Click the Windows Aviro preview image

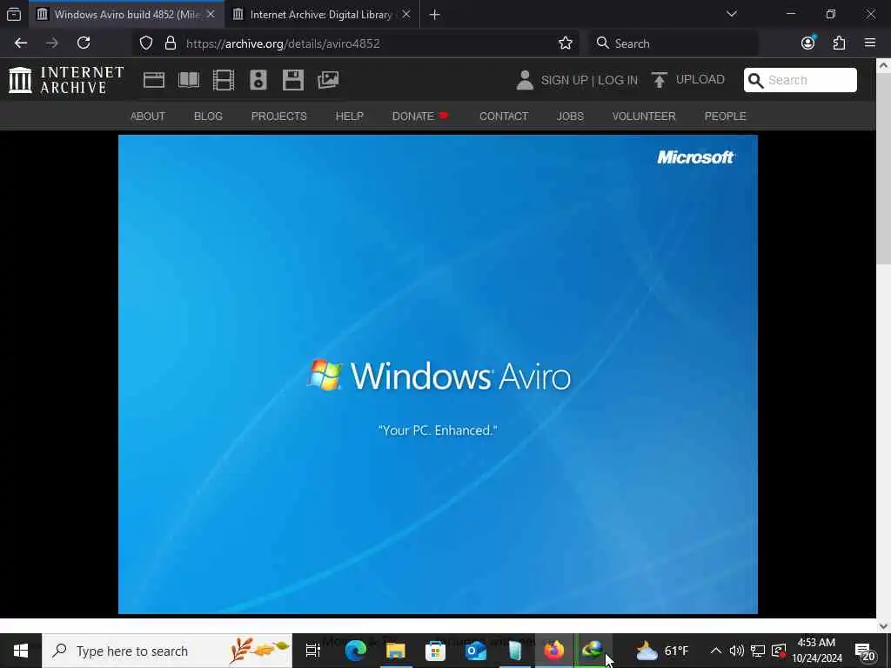click(x=438, y=374)
